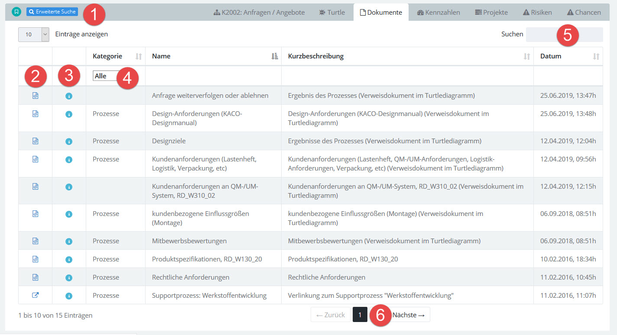Open document file icon for Designziele row
617x335 pixels.
(x=36, y=141)
